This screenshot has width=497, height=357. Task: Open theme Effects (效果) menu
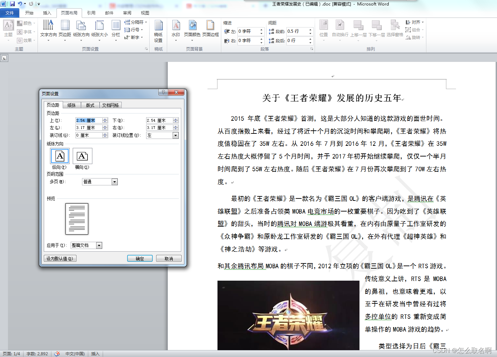click(26, 40)
